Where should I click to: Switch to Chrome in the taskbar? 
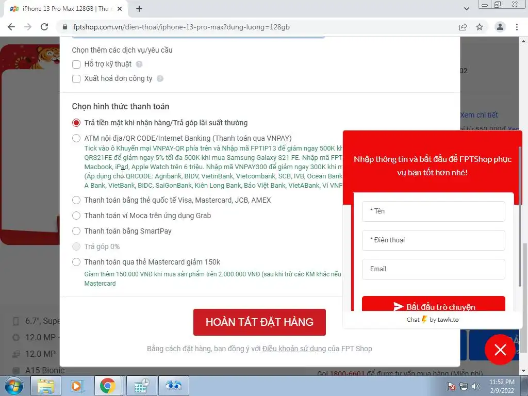pyautogui.click(x=108, y=386)
